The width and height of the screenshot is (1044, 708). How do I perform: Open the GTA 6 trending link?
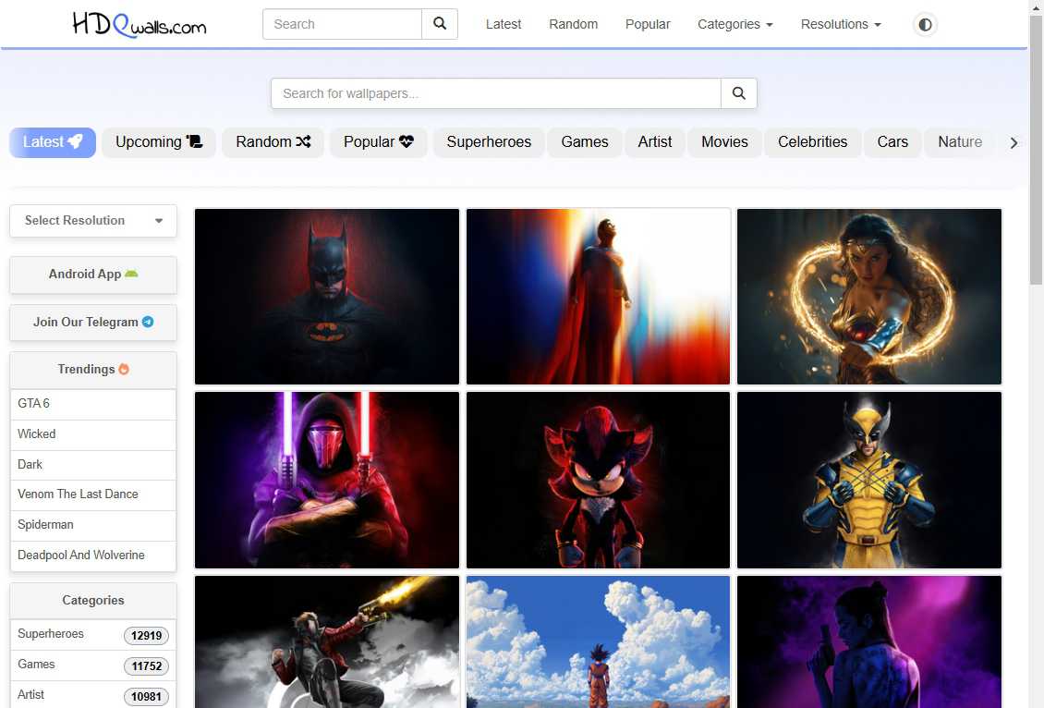[x=93, y=404]
